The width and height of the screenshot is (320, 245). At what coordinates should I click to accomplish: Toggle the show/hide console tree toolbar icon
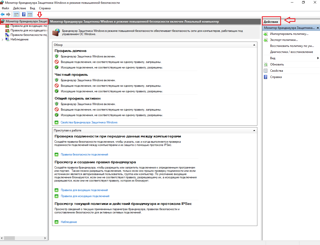[16, 15]
